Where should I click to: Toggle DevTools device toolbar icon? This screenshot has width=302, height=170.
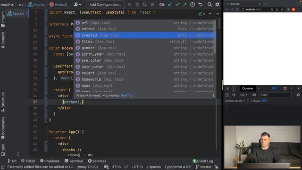(234, 88)
